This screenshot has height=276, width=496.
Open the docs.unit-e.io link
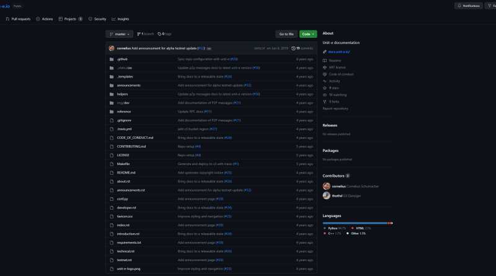pyautogui.click(x=339, y=52)
